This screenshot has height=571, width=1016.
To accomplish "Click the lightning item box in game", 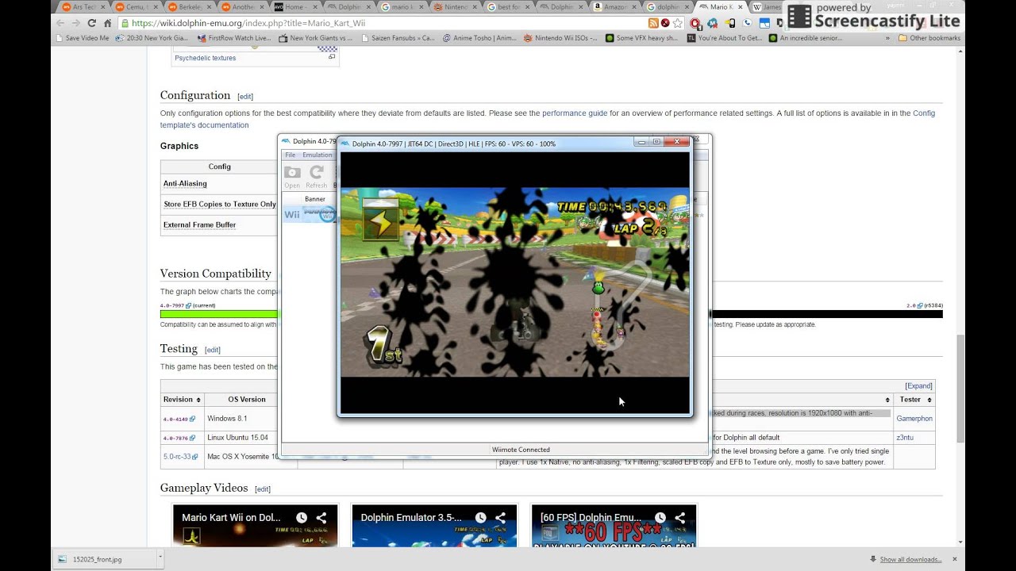I will (381, 221).
